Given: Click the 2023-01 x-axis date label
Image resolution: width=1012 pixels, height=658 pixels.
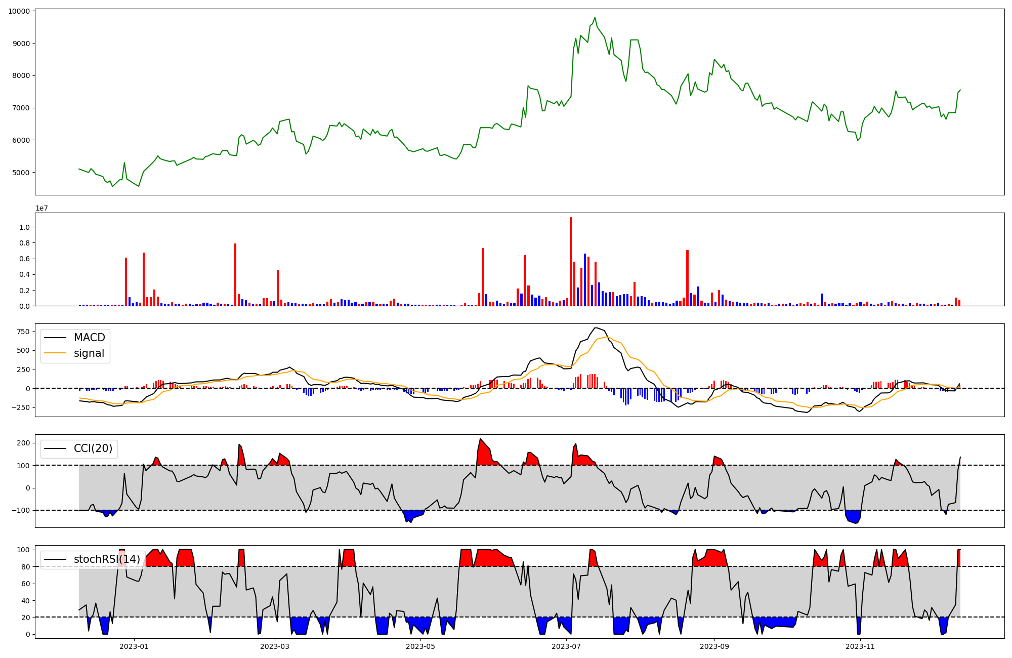Looking at the screenshot, I should tap(134, 646).
